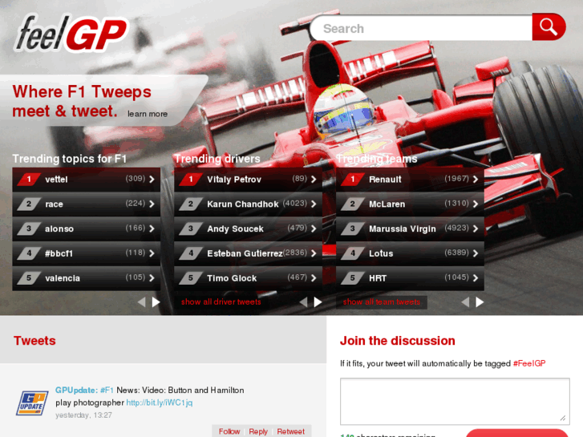Select trending topic '#bbcf1'
The height and width of the screenshot is (437, 583).
pos(59,253)
